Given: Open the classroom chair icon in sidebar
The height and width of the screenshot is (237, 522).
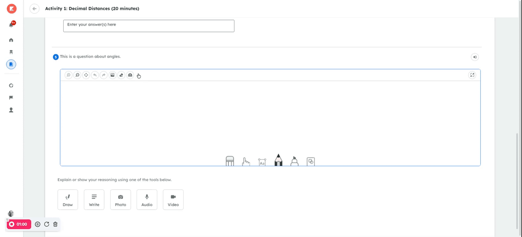Looking at the screenshot, I should 11,52.
